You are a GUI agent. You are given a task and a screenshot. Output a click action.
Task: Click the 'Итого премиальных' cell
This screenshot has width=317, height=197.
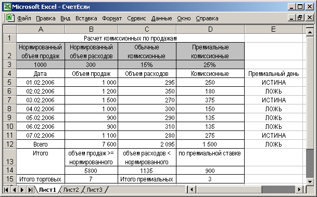click(x=147, y=179)
